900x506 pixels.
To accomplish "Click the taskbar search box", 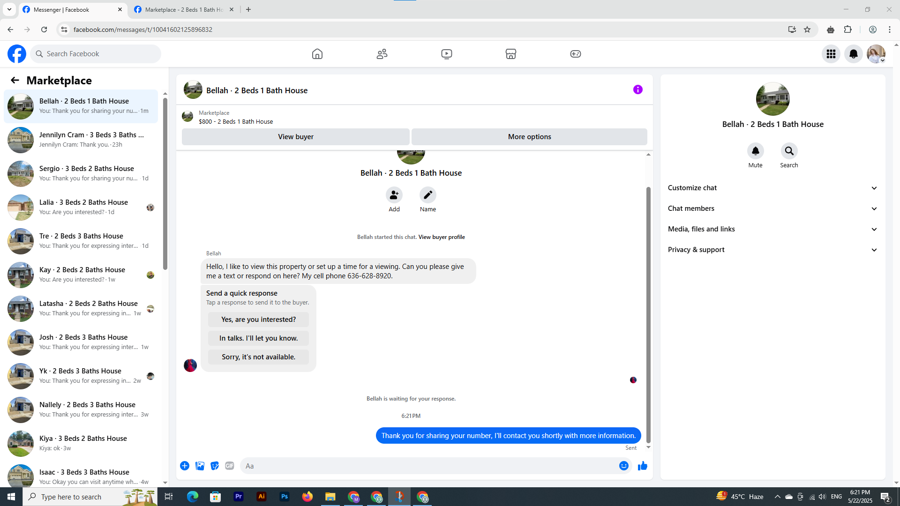I will tap(90, 497).
